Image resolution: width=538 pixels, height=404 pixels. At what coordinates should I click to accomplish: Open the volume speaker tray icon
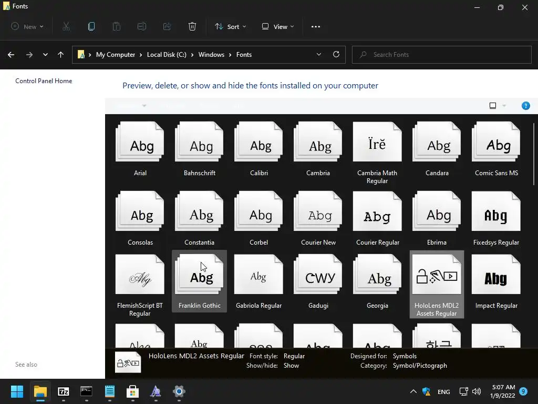point(477,391)
